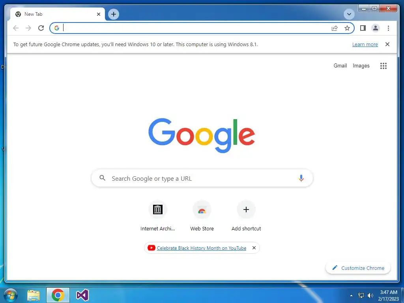This screenshot has height=303, width=404.
Task: Click Add shortcut button
Action: 246,216
